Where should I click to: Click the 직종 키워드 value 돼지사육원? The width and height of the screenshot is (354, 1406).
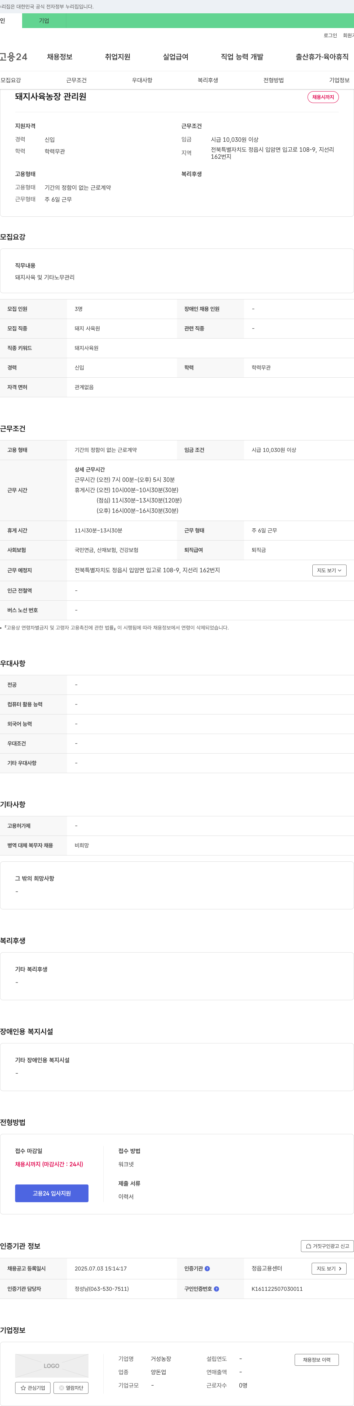point(87,348)
